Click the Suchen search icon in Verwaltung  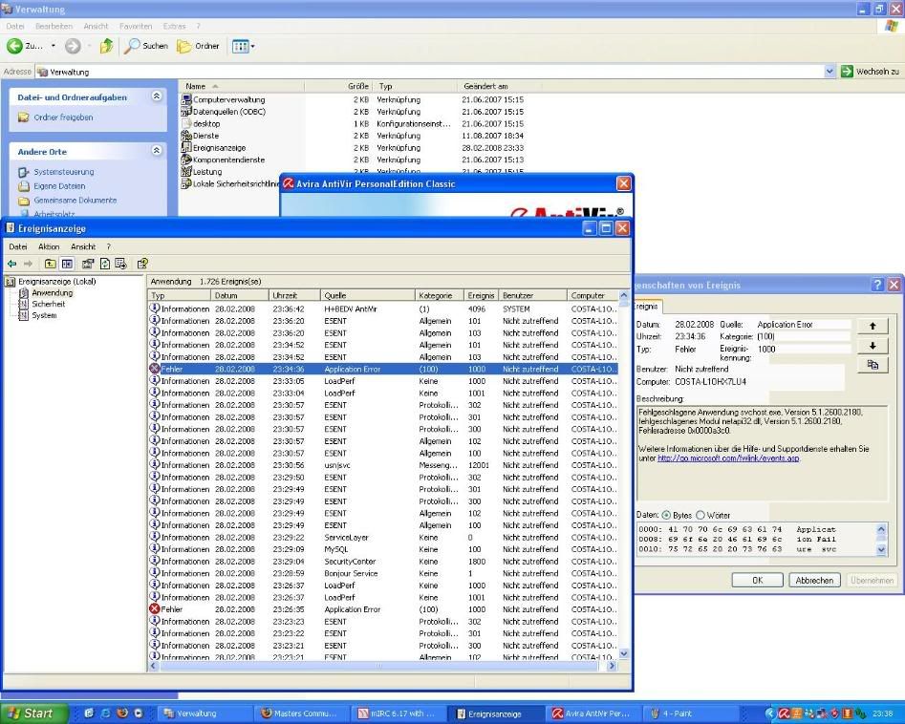[x=132, y=46]
